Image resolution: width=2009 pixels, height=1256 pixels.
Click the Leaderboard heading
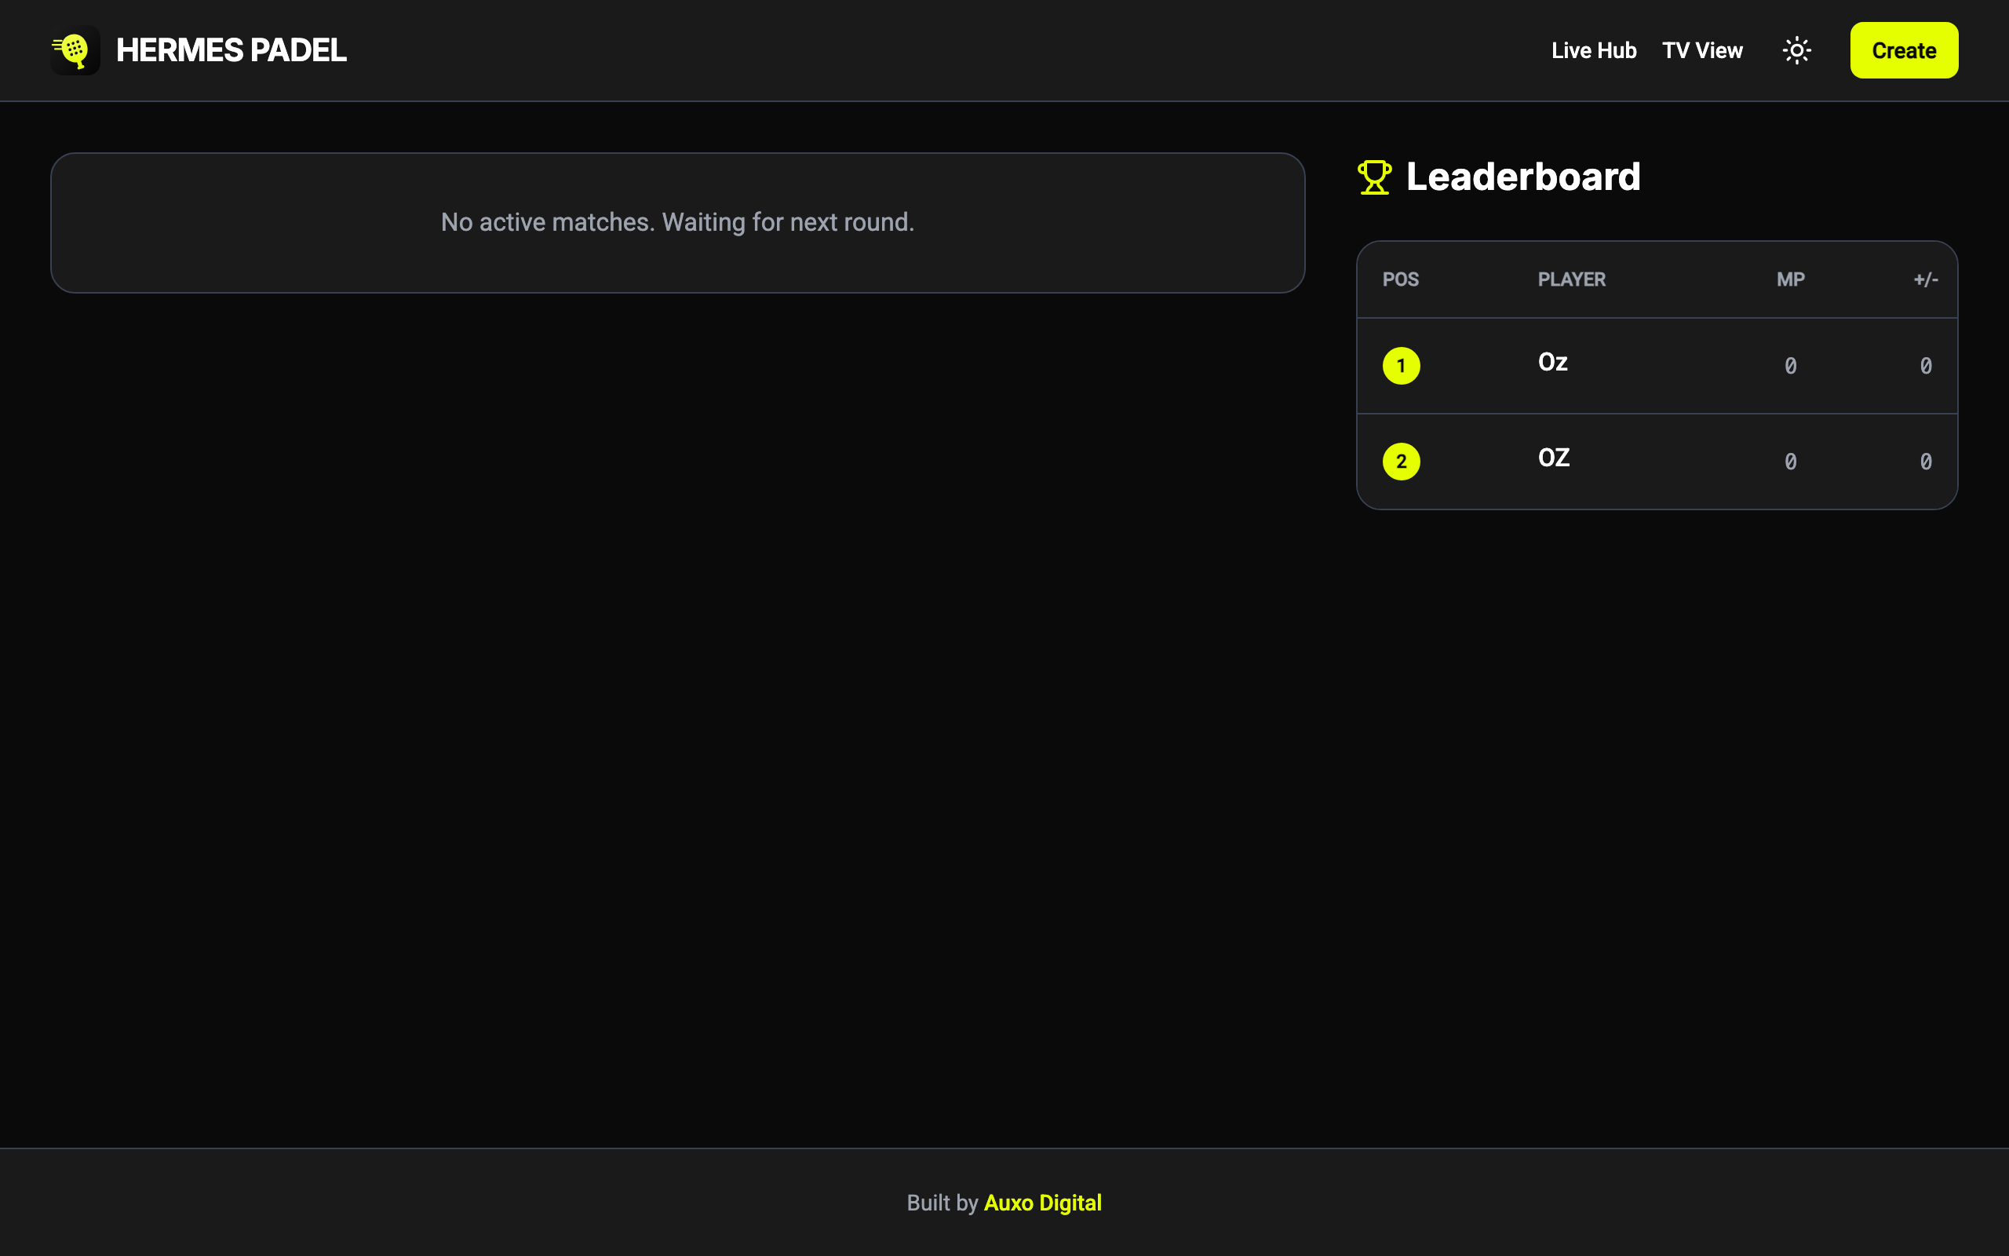tap(1523, 177)
